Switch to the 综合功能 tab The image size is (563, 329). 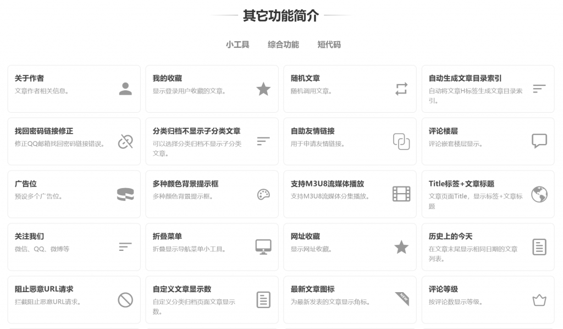(x=283, y=45)
